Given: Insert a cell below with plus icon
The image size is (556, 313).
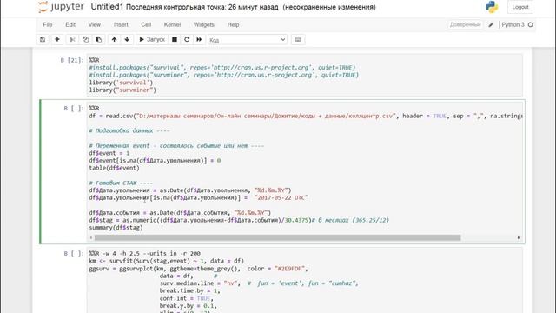Looking at the screenshot, I should [x=57, y=39].
